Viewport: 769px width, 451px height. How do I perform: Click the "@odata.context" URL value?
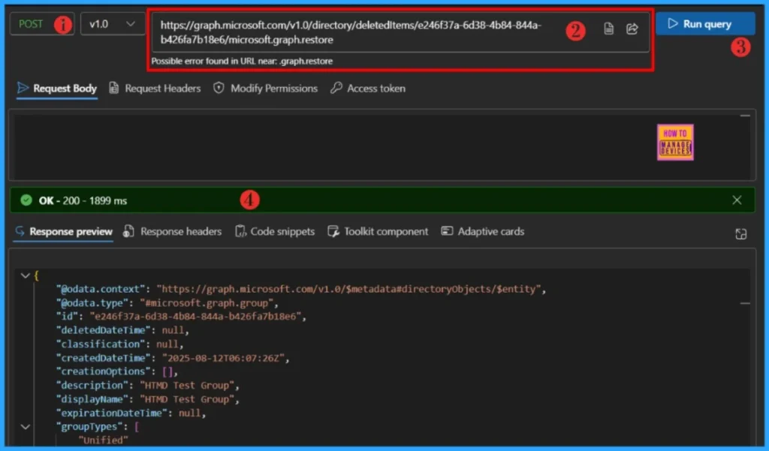[348, 289]
